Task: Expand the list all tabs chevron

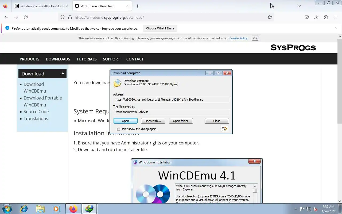Action: (299, 6)
